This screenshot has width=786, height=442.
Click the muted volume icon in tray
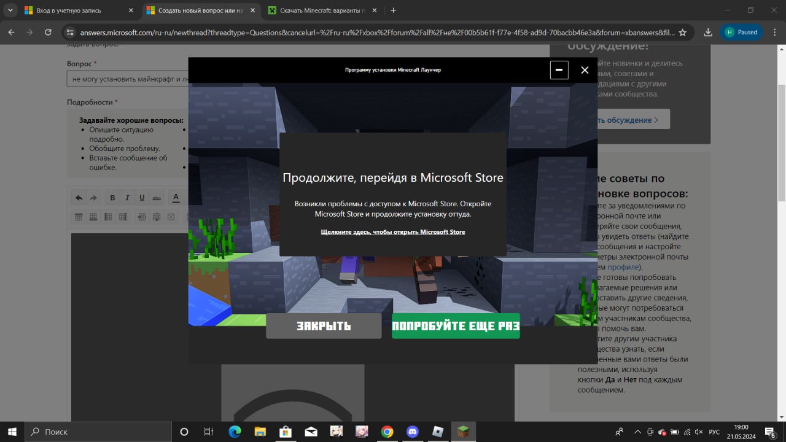699,432
